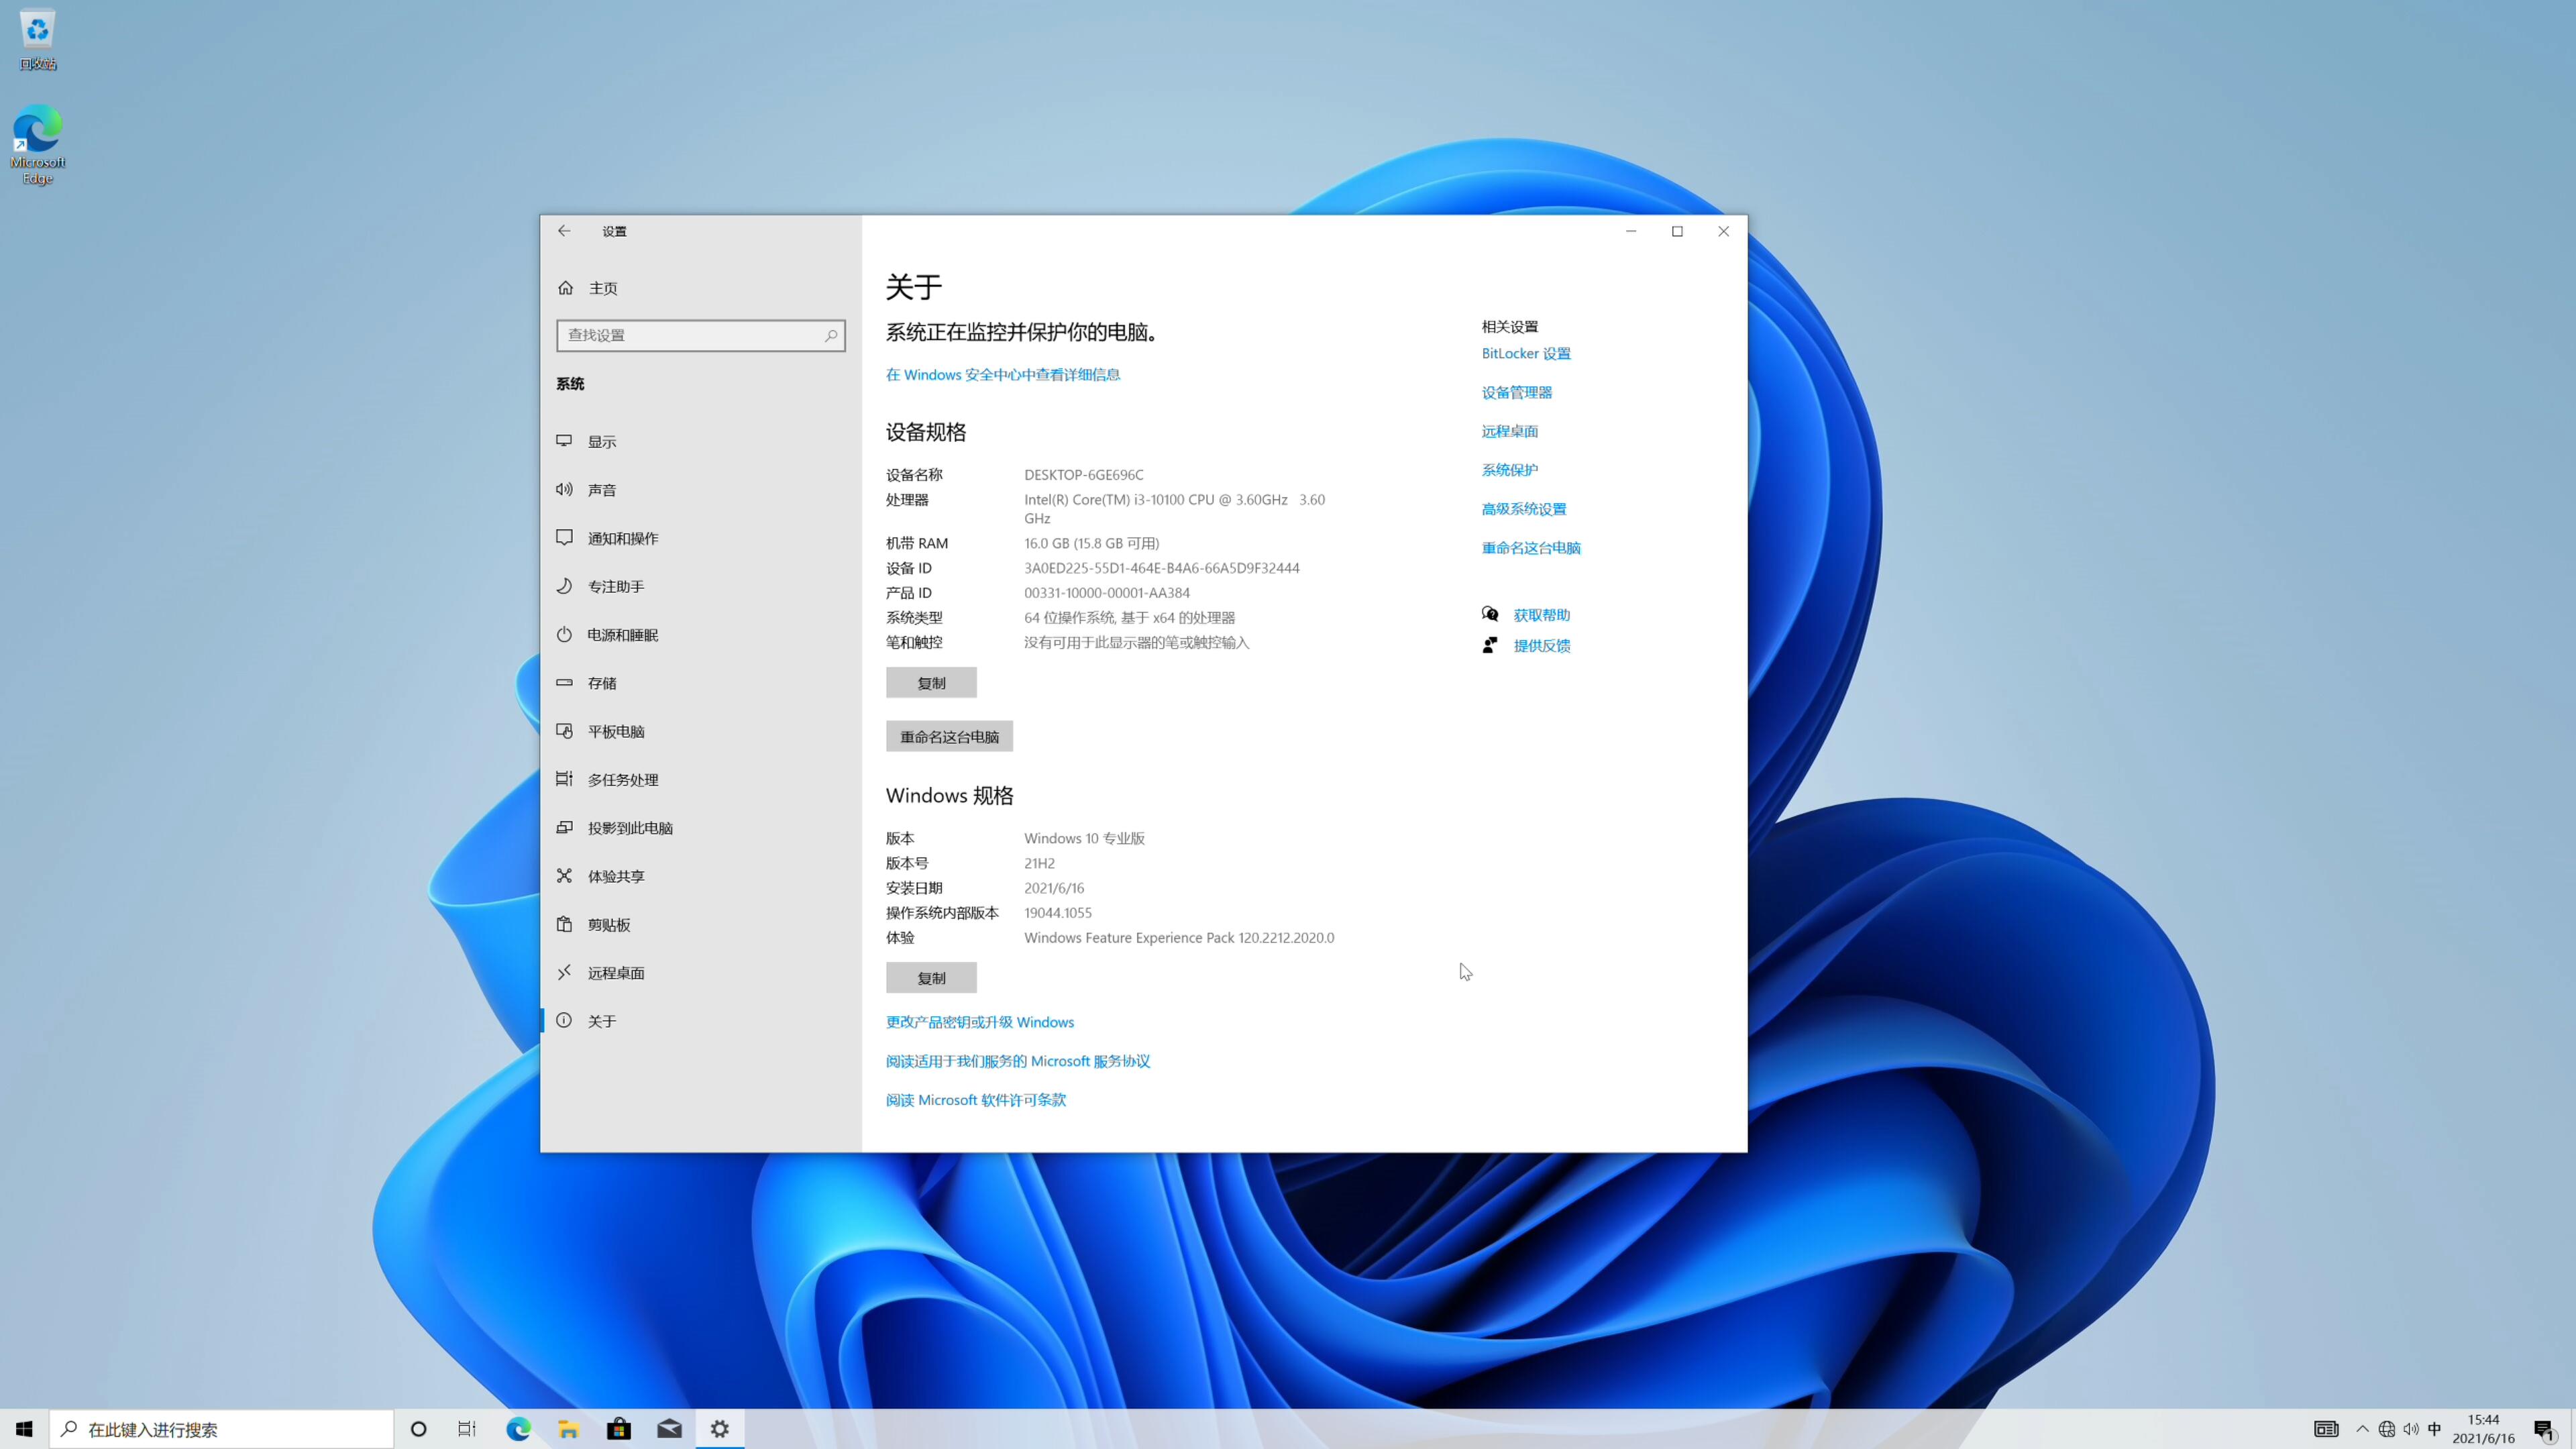Image resolution: width=2576 pixels, height=1449 pixels.
Task: Click the 复制 (Copy) button under device specs
Action: 930,682
